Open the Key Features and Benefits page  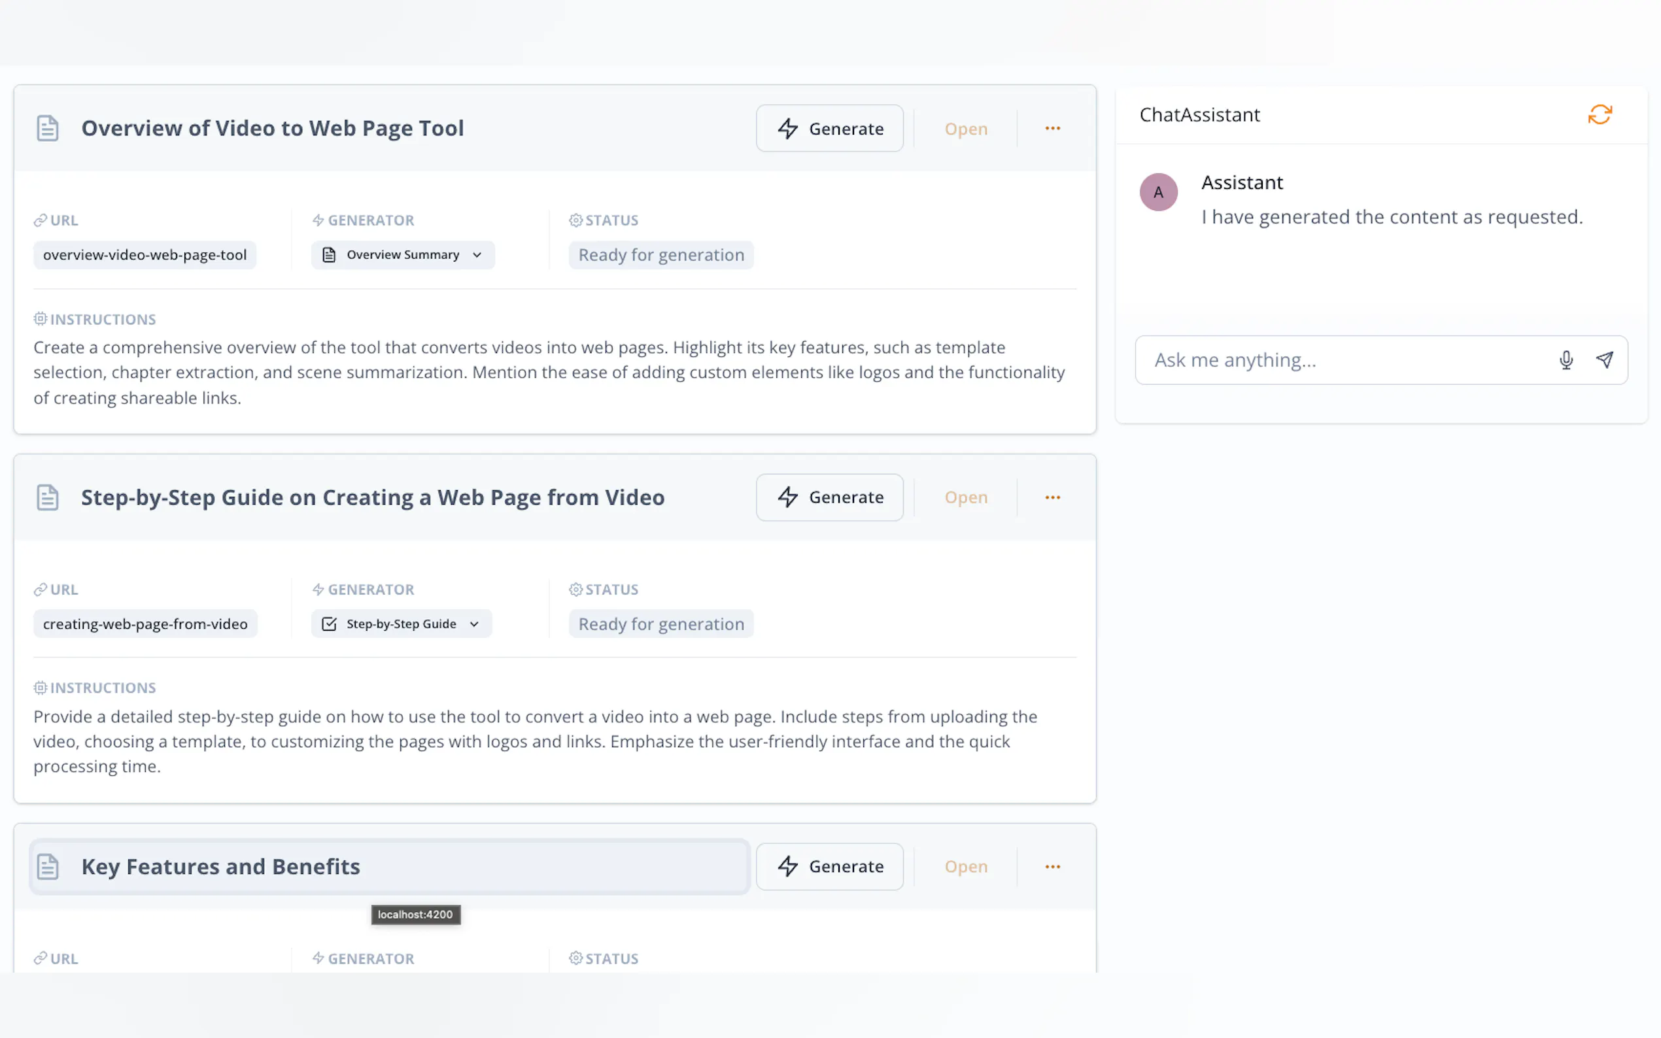point(965,866)
